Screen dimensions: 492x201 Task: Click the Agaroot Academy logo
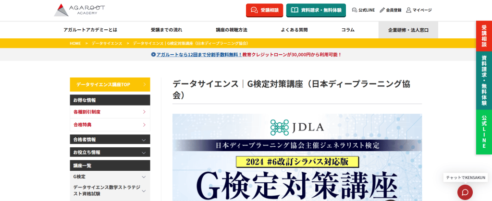coord(79,10)
